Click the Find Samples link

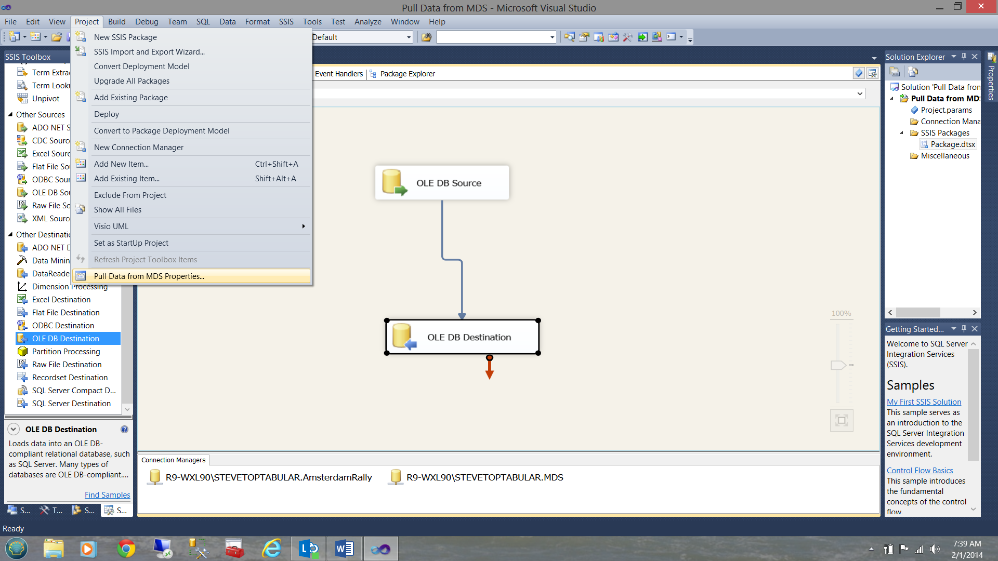(107, 495)
